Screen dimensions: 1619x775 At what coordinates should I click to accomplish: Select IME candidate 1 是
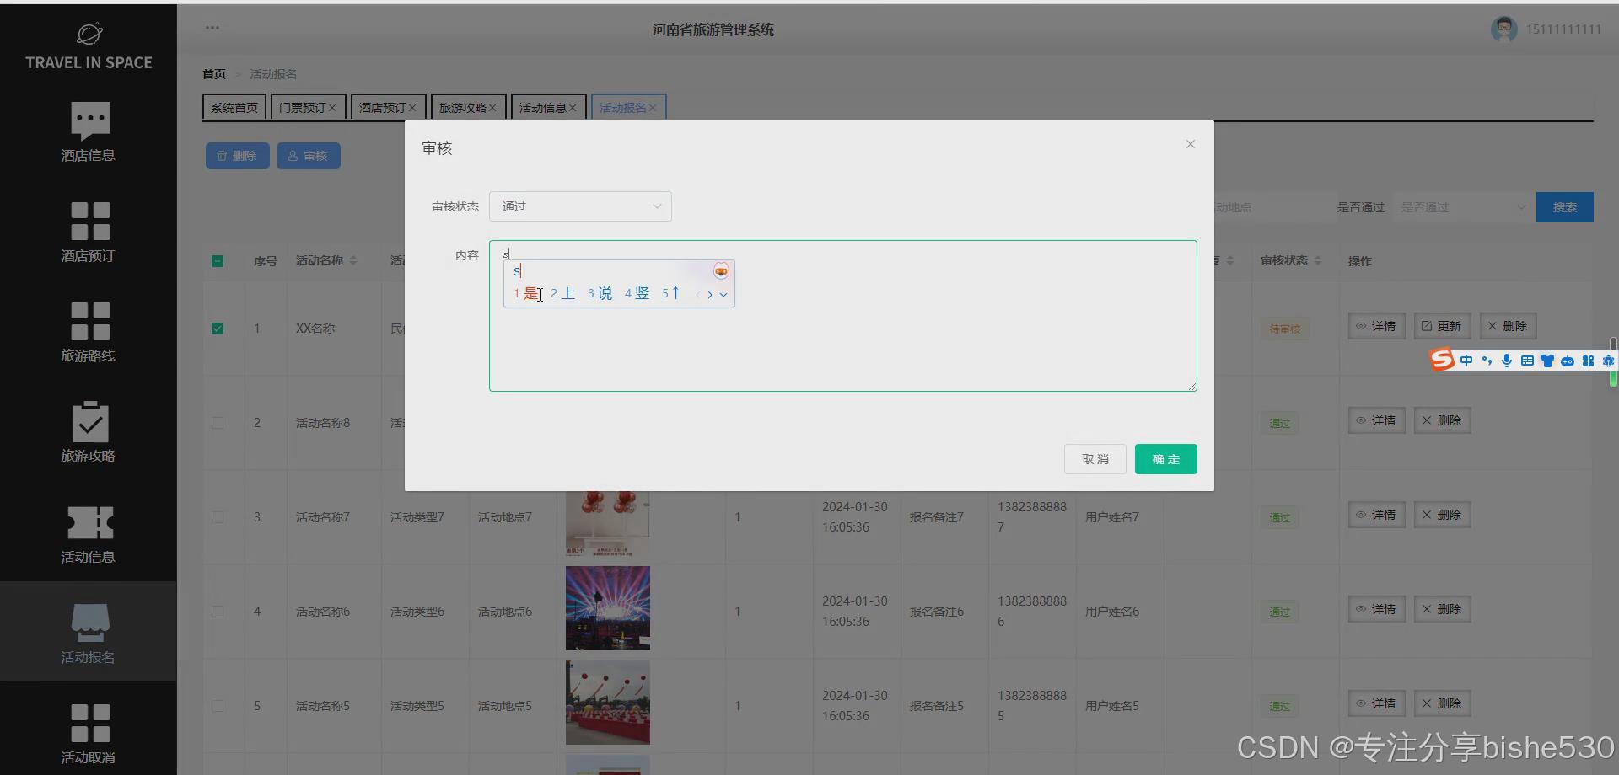[x=526, y=294]
